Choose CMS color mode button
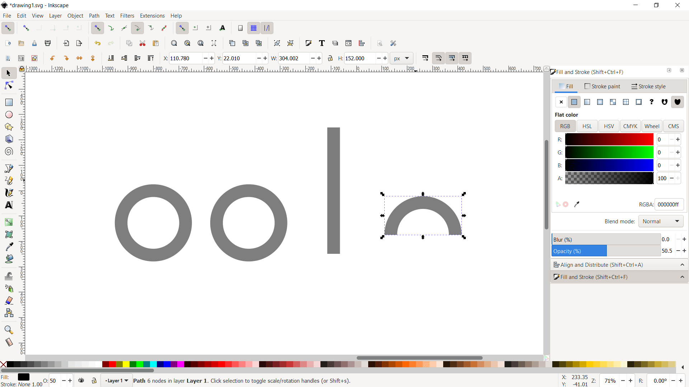Viewport: 689px width, 387px height. [x=673, y=126]
